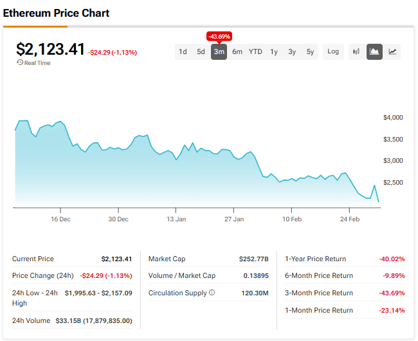The image size is (418, 341).
Task: Click the $3,500 y-axis label
Action: pyautogui.click(x=393, y=139)
